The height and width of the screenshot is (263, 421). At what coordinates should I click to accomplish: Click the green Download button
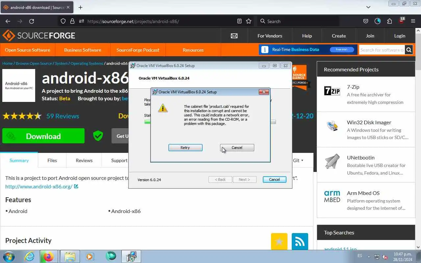coord(43,136)
